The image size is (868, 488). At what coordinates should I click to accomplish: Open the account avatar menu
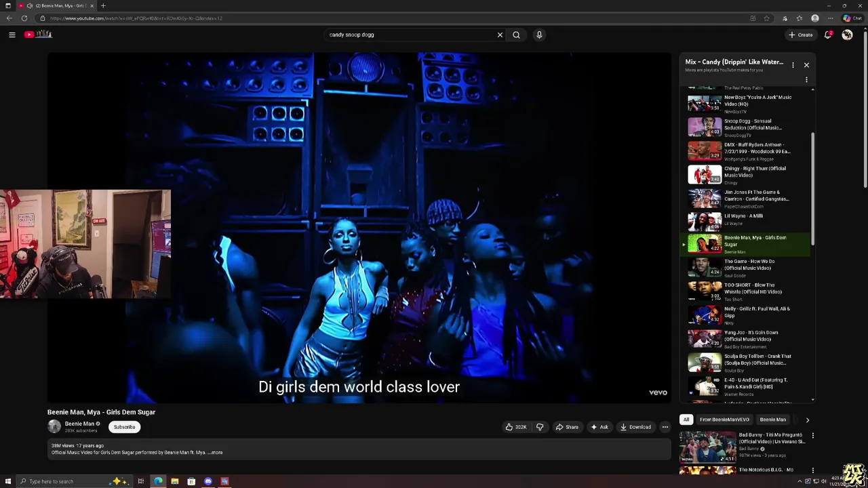[847, 35]
